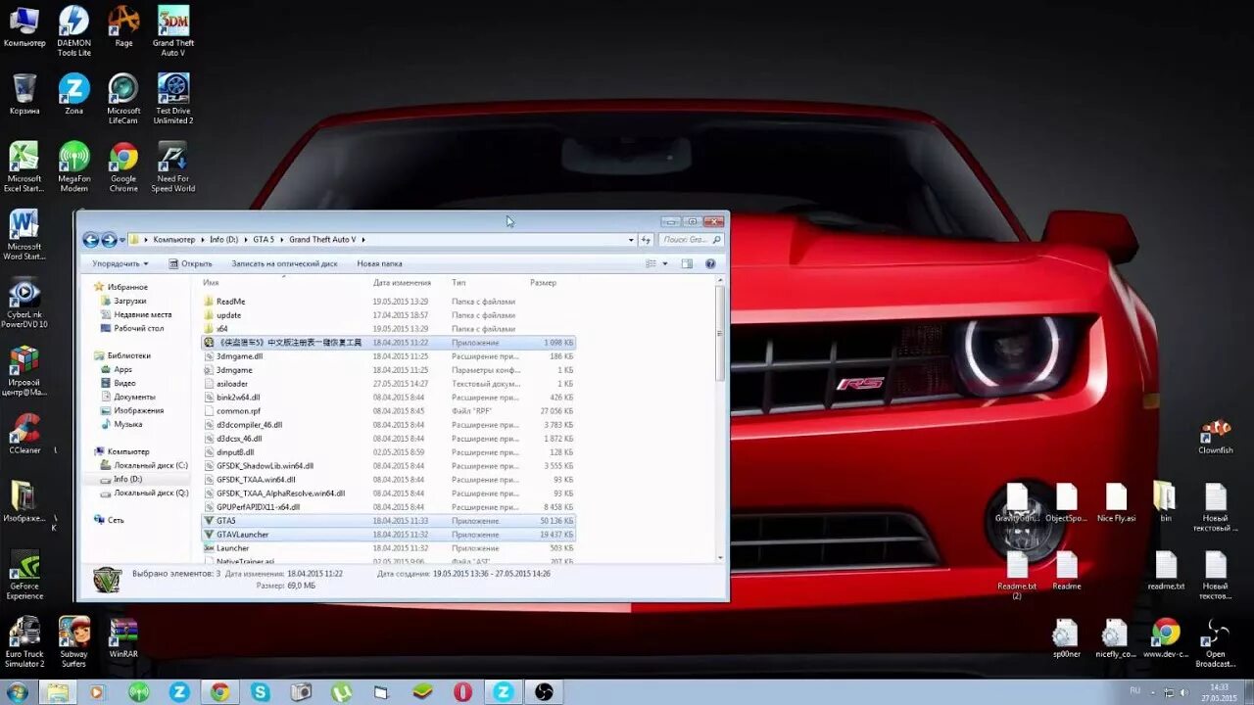
Task: Expand address bar history dropdown
Action: pos(631,240)
